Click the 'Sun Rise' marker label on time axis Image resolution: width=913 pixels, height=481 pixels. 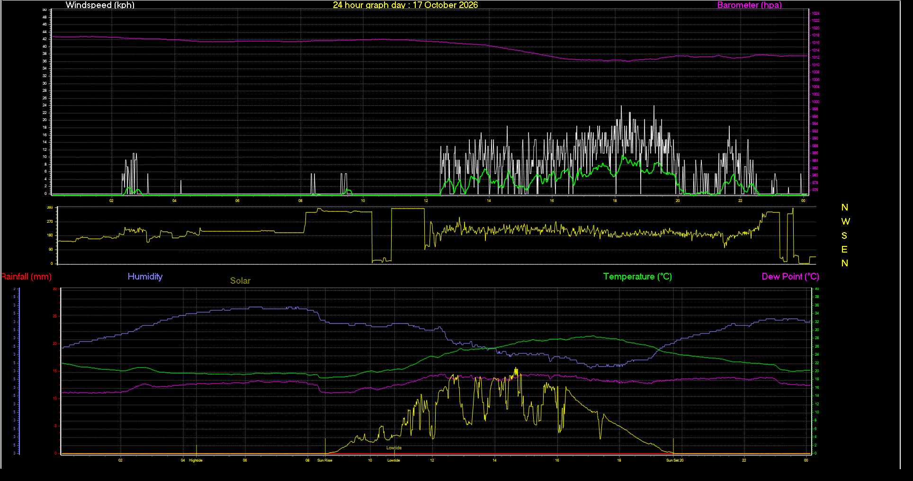coord(325,460)
